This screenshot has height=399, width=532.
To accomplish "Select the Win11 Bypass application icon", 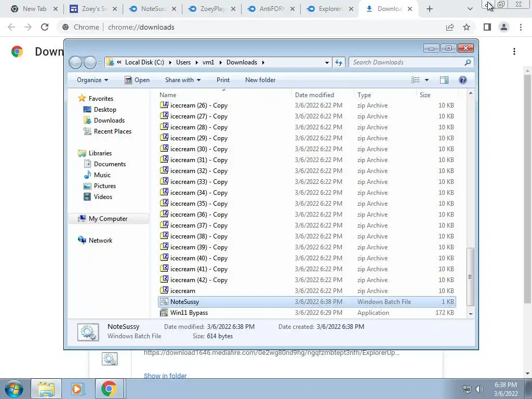I will (x=164, y=312).
